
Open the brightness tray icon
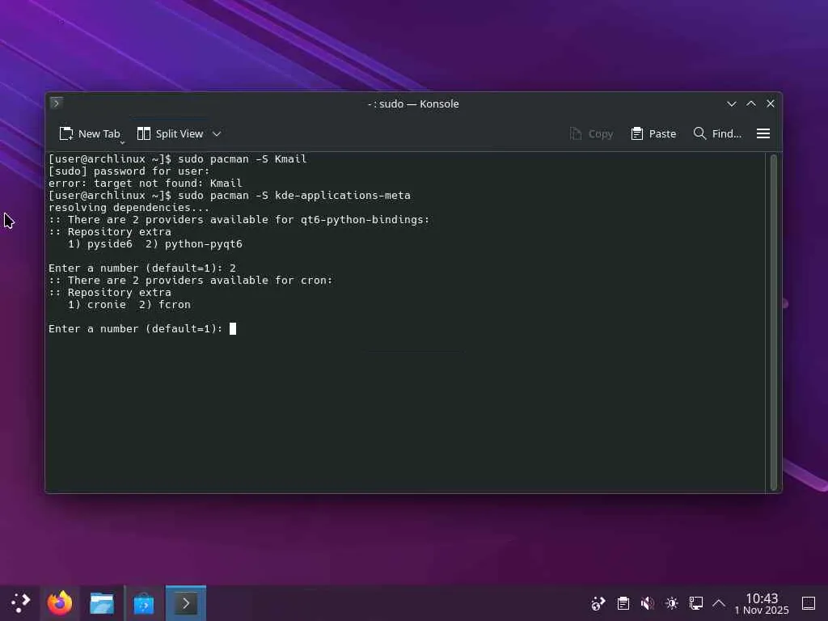[x=672, y=603]
